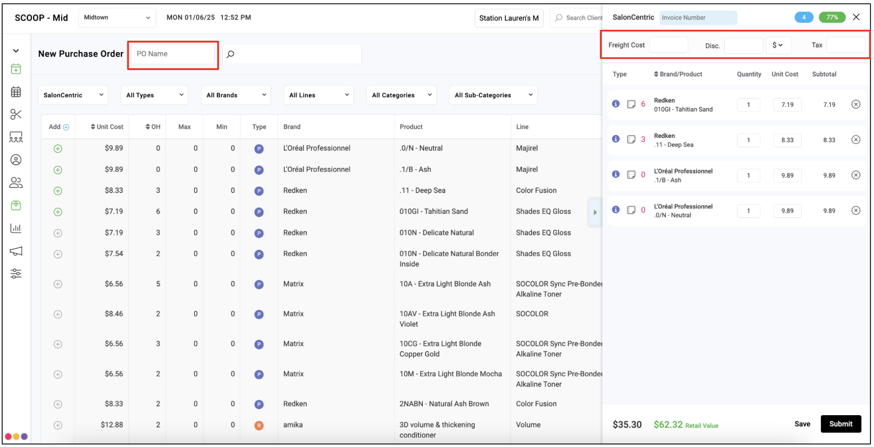
Task: Open the All Categories dropdown
Action: (x=401, y=95)
